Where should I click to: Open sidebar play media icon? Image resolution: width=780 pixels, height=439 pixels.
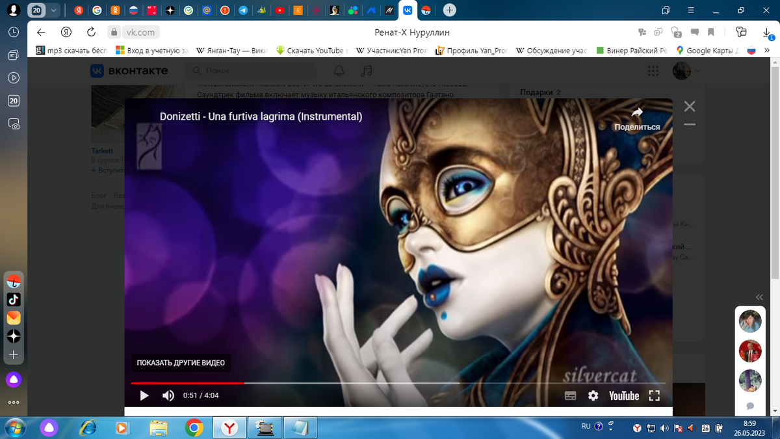(x=14, y=78)
